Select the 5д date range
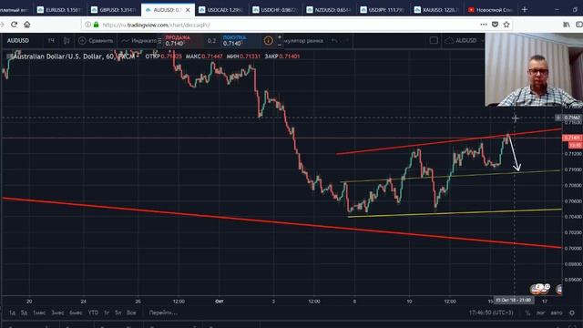The image size is (583, 328). pos(25,313)
